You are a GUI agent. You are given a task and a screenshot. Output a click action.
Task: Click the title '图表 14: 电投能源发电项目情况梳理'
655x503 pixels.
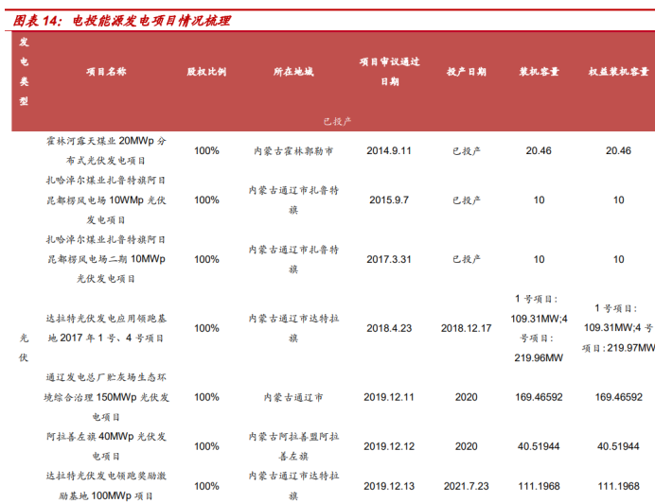tap(121, 21)
